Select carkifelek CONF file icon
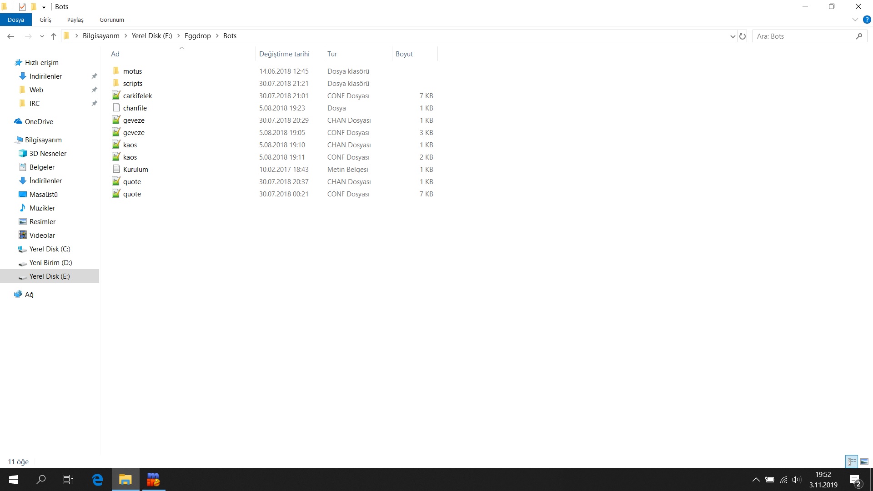Image resolution: width=873 pixels, height=491 pixels. point(116,95)
